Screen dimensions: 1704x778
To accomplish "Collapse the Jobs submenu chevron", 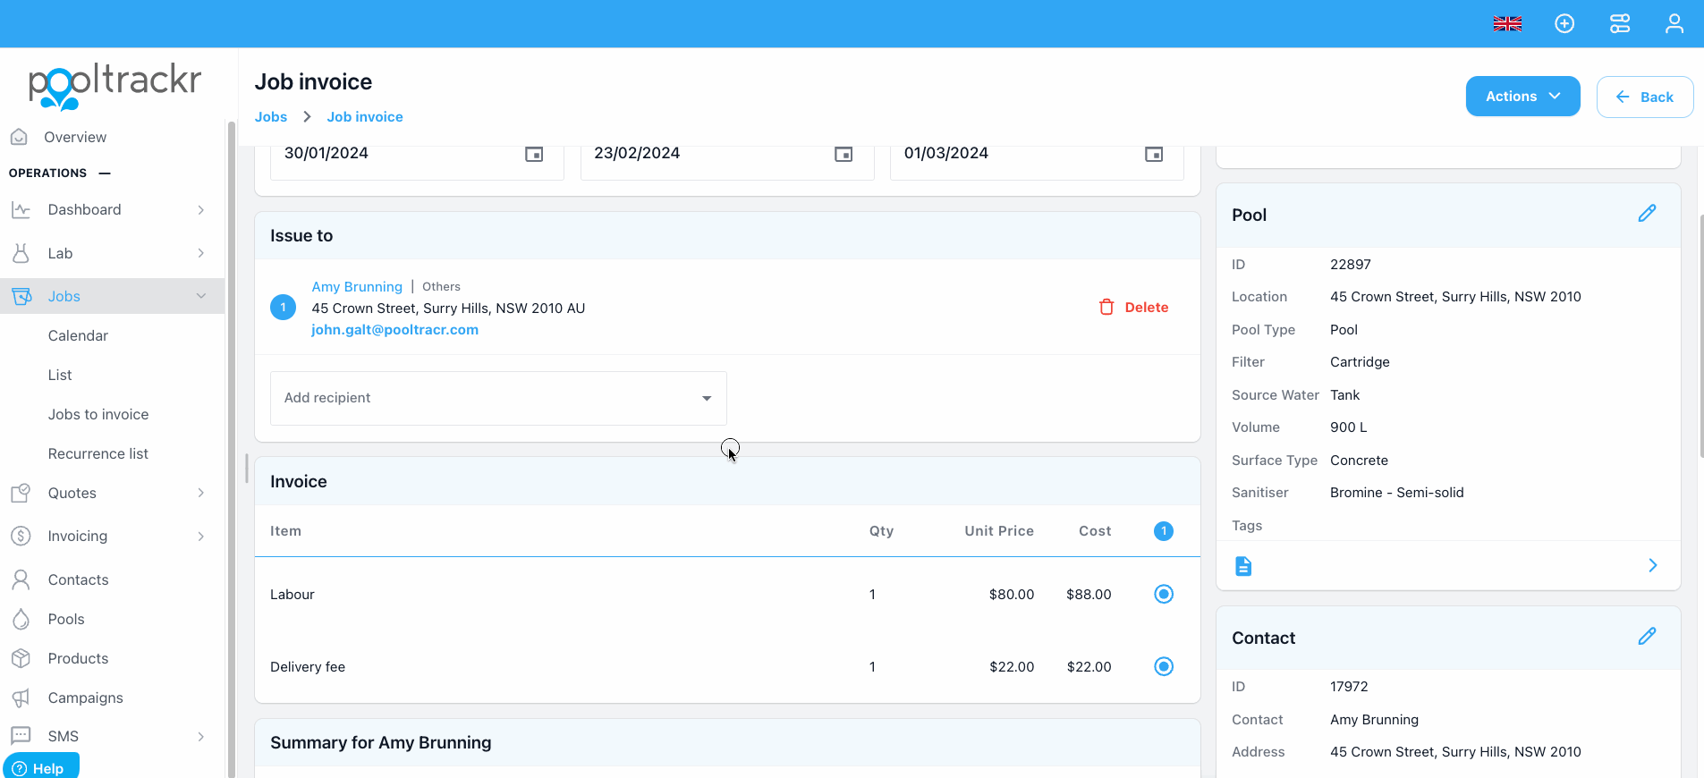I will (x=201, y=296).
